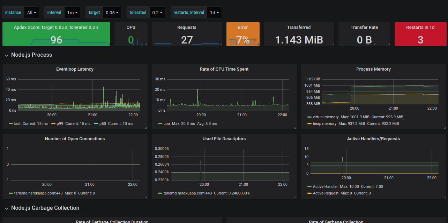The height and width of the screenshot is (223, 448).
Task: Open the Eventloop Latency panel title menu
Action: tap(75, 69)
